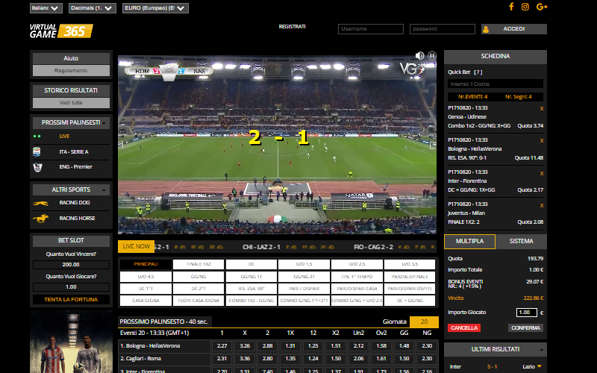597x373 pixels.
Task: Select the ENG - Premier league icon
Action: 37,167
